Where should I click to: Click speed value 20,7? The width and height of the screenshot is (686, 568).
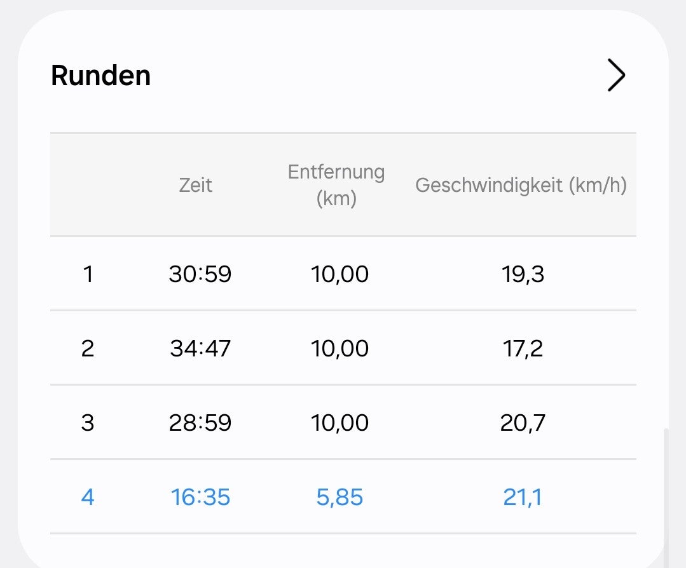523,423
